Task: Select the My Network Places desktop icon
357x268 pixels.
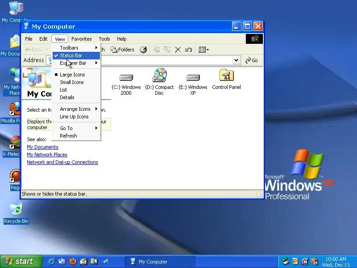Action: (x=12, y=82)
